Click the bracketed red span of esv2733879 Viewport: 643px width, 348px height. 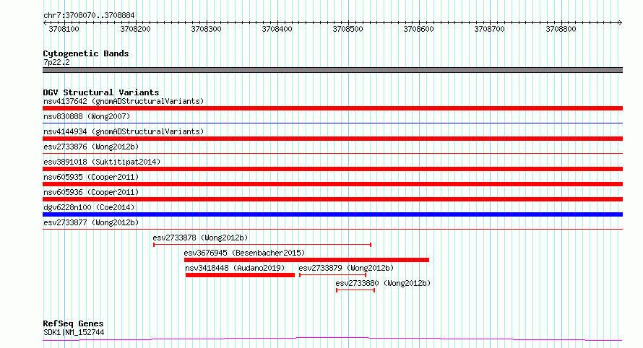click(332, 275)
